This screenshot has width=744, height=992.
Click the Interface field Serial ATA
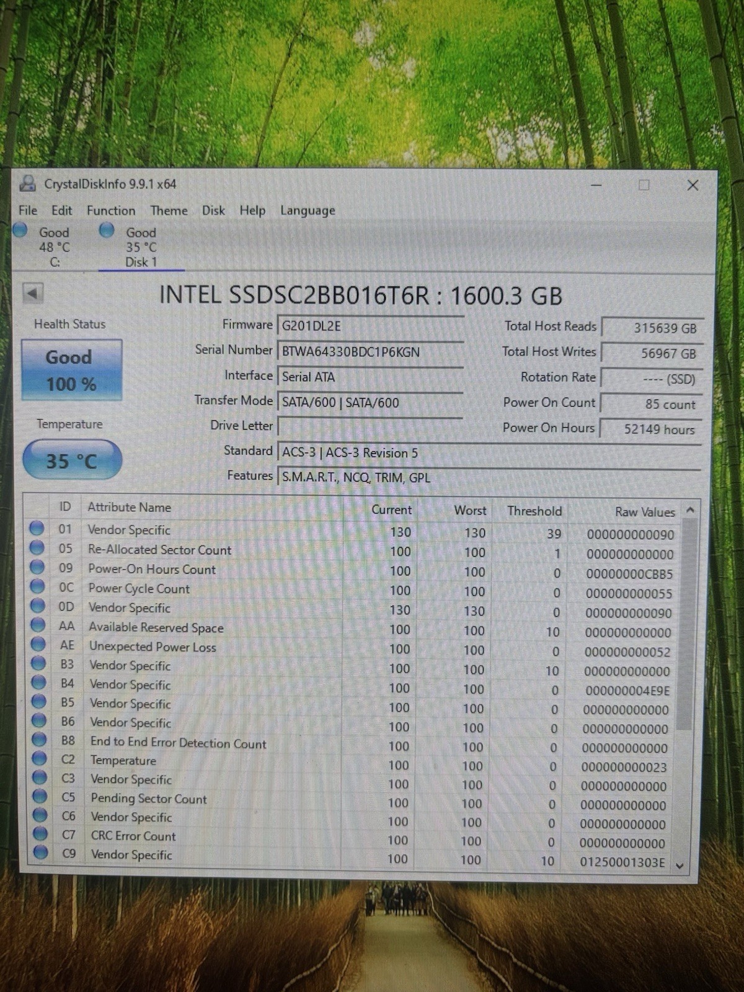click(x=370, y=377)
